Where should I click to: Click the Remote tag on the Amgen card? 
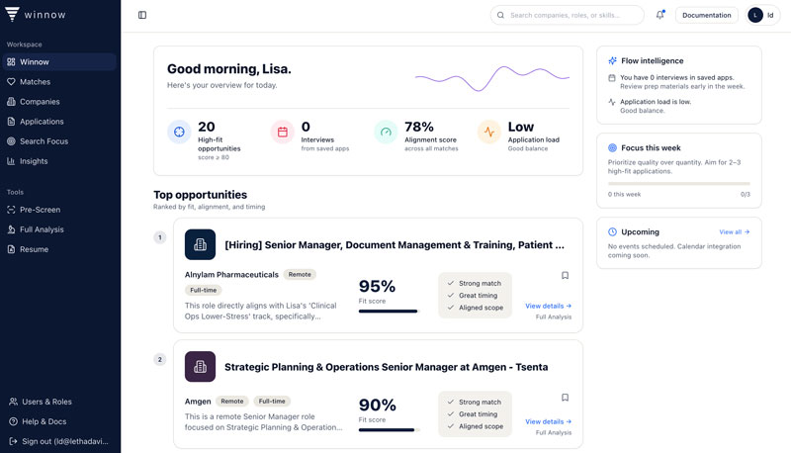click(232, 401)
